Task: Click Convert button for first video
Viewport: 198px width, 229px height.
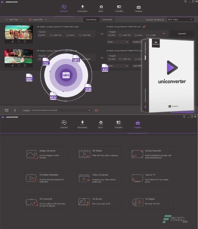Action: (x=182, y=34)
